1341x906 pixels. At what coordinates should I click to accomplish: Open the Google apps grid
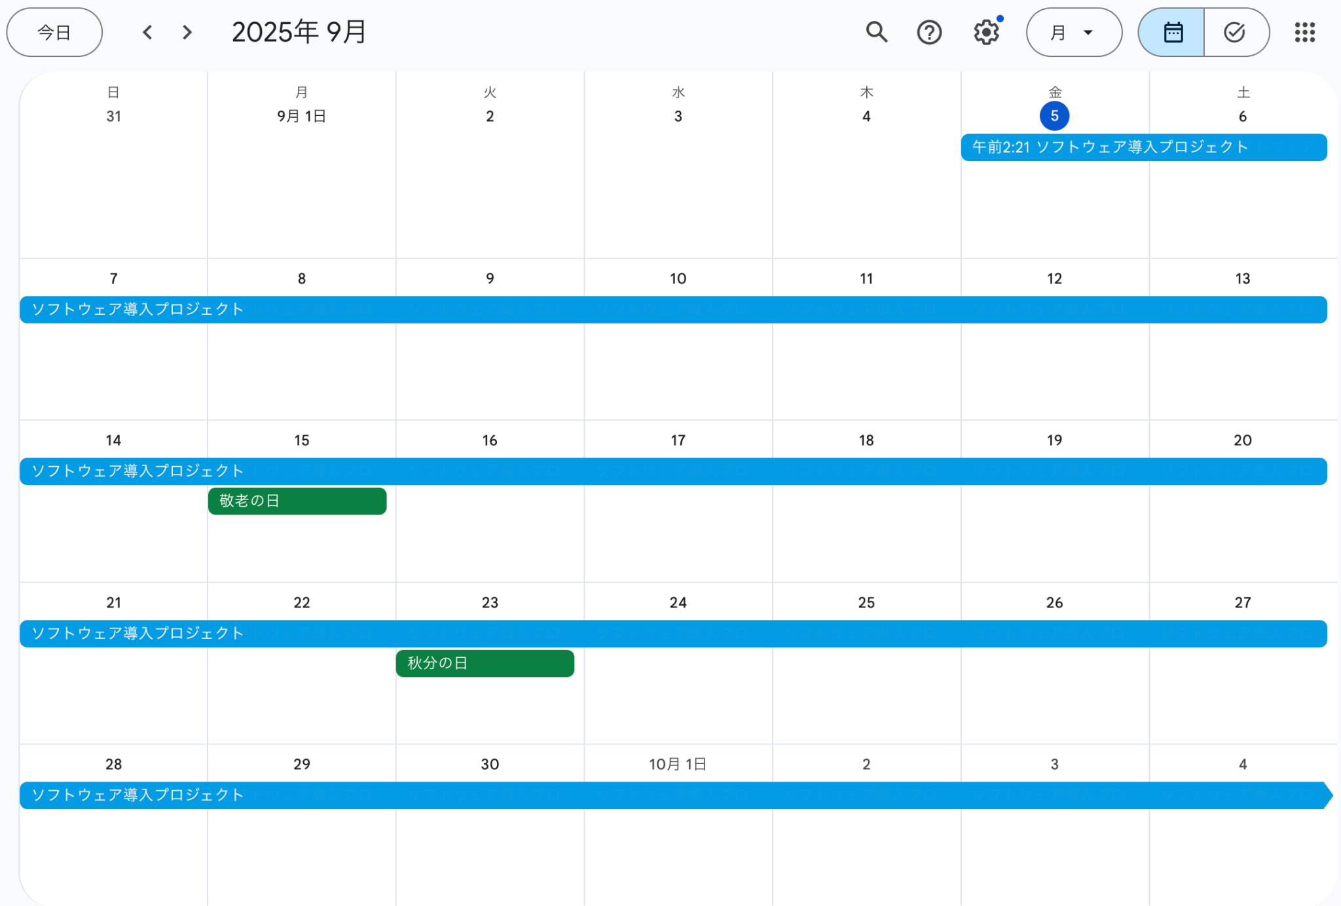1304,32
